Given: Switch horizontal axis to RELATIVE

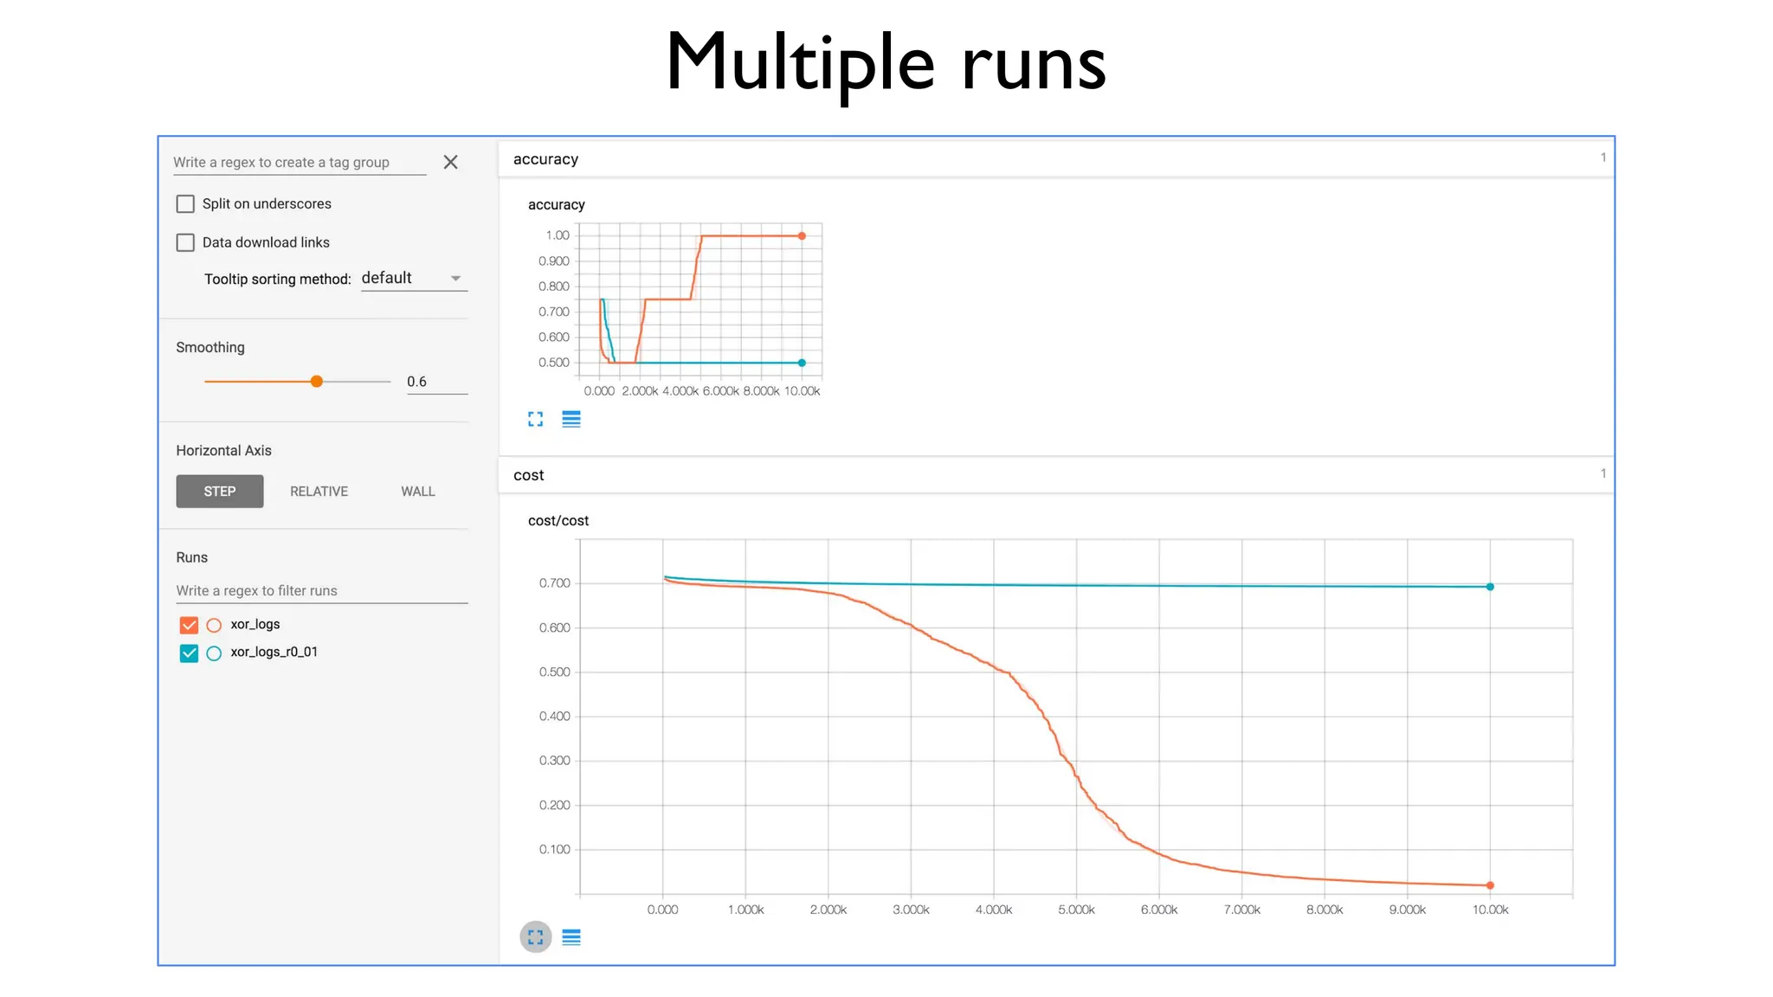Looking at the screenshot, I should [x=319, y=492].
